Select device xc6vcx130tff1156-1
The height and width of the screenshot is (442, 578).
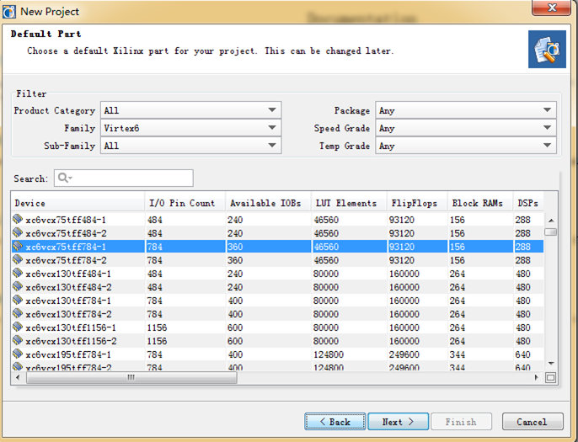click(277, 328)
